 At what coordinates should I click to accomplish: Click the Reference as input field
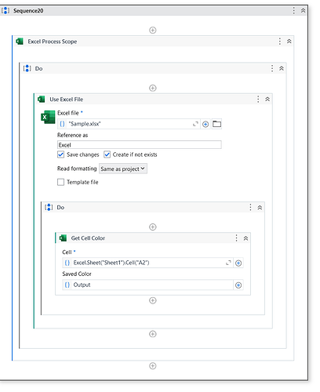coord(140,145)
